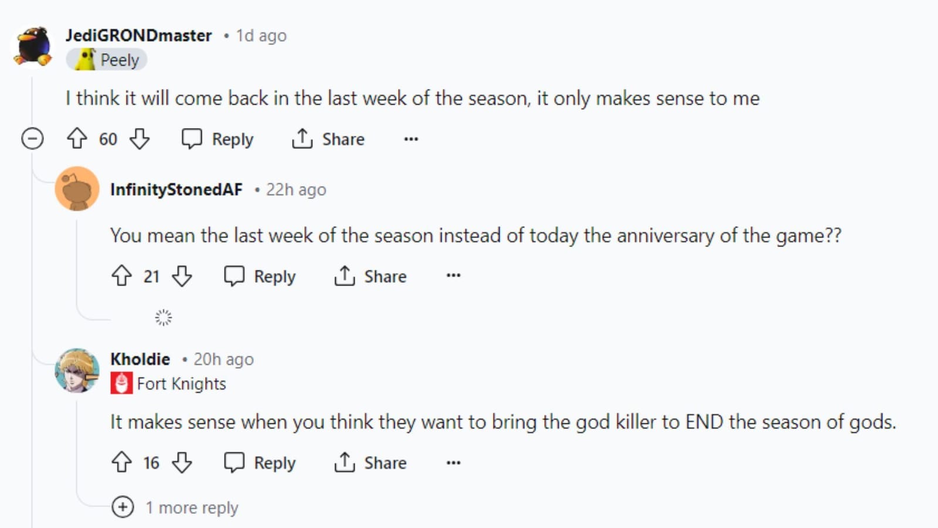Upvote JediGRONDmaster's top comment
Screen dimensions: 938x528
coord(77,139)
